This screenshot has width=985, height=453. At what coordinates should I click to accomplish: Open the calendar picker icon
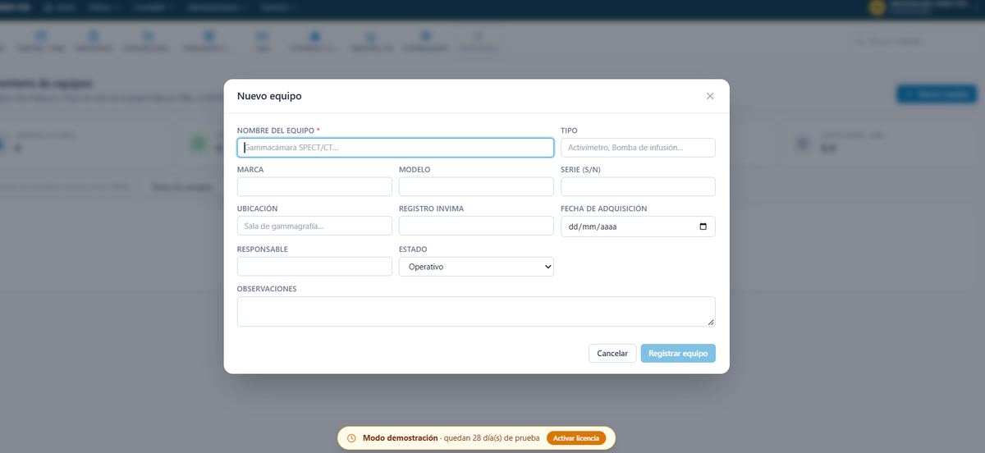(x=703, y=226)
